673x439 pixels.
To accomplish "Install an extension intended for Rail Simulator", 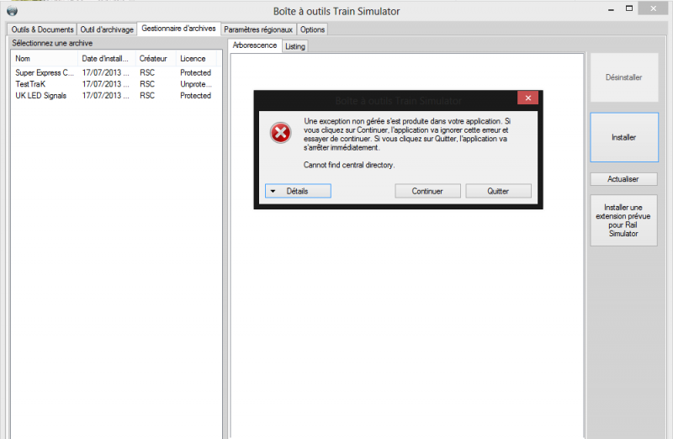I will (x=623, y=220).
